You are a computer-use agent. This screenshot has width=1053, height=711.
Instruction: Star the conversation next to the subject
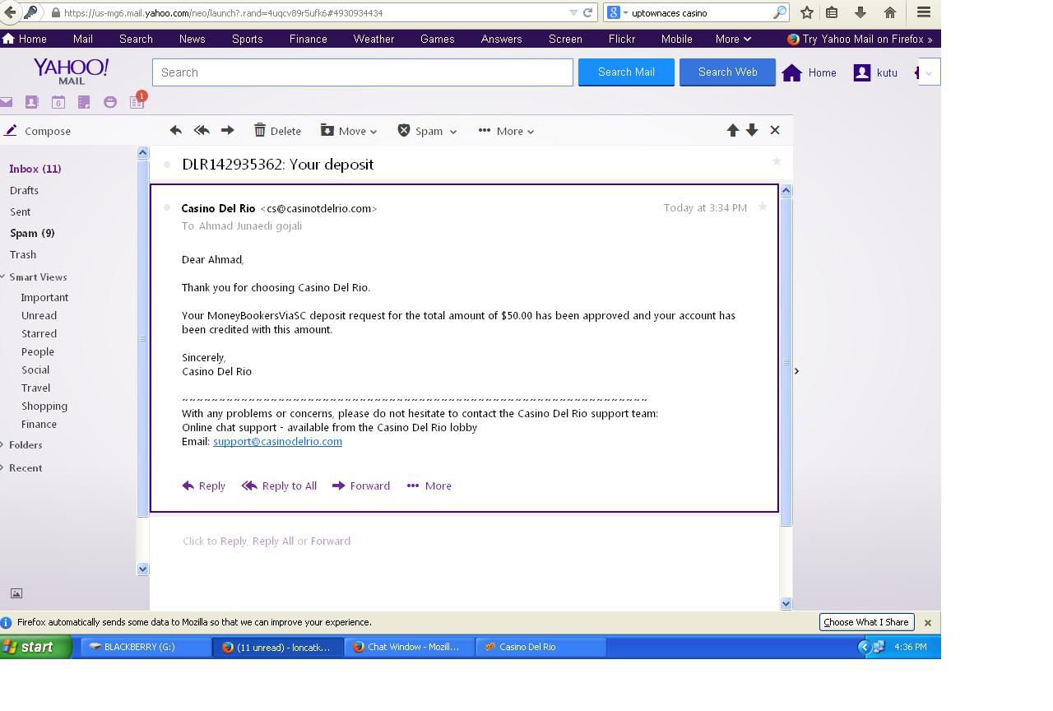[777, 161]
